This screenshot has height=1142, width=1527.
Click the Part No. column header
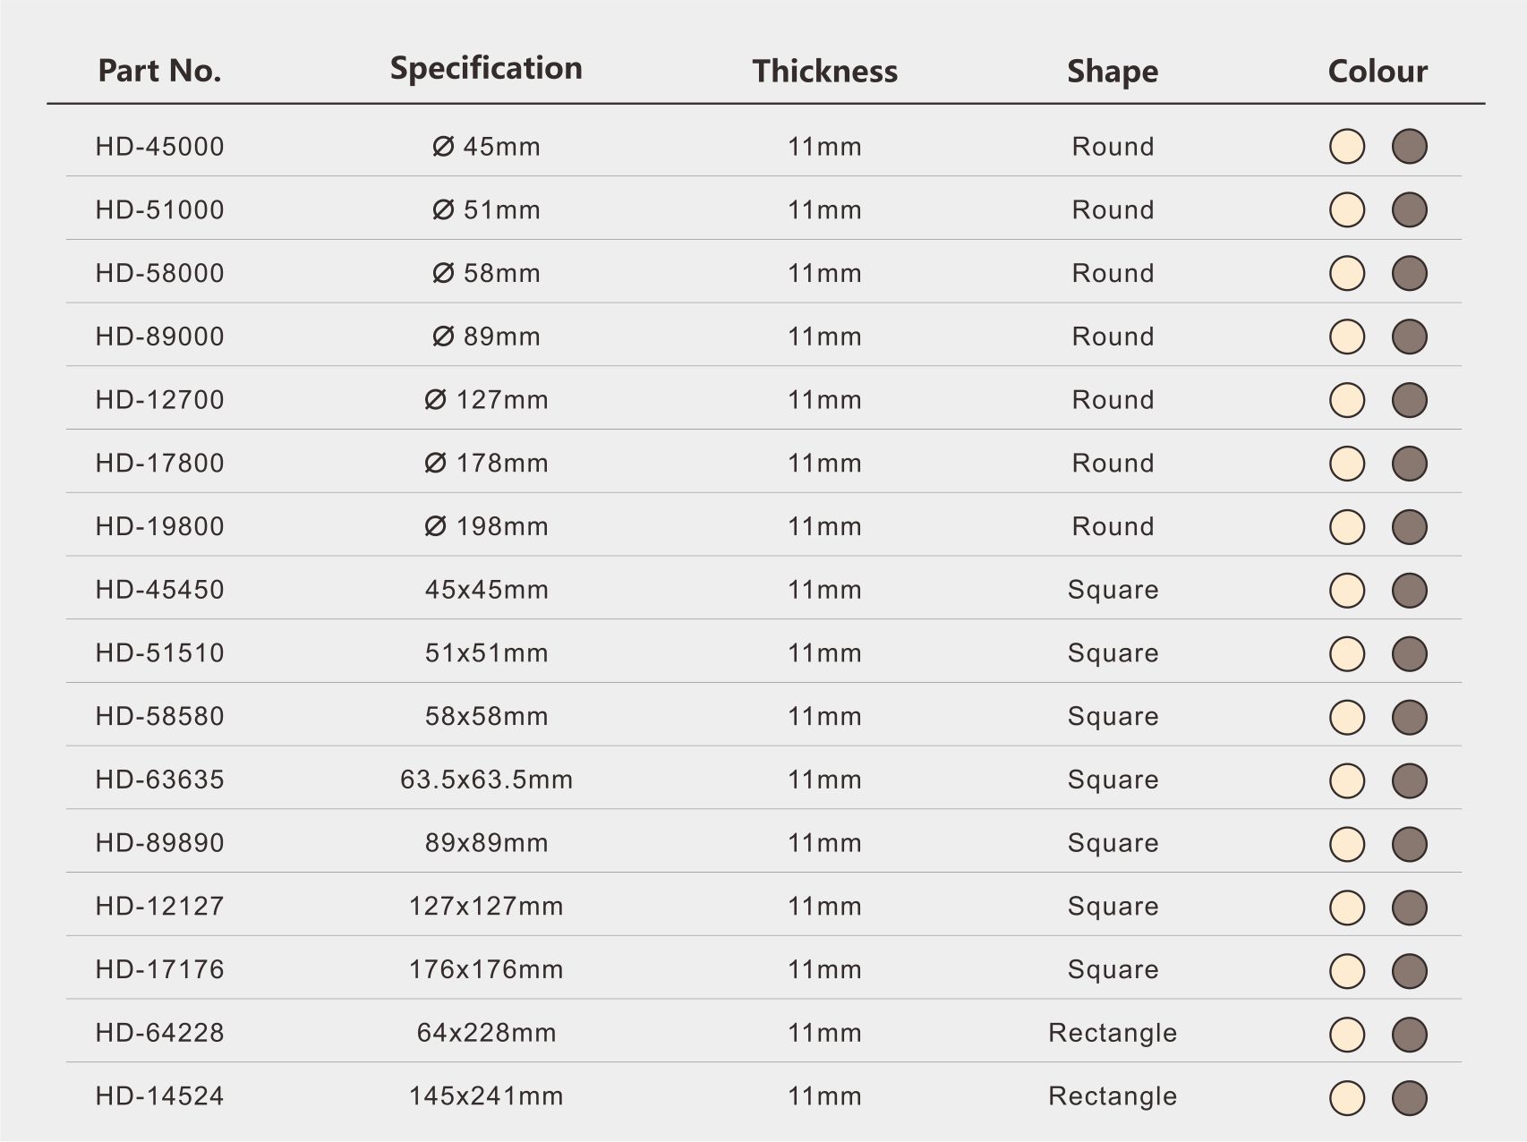point(159,71)
